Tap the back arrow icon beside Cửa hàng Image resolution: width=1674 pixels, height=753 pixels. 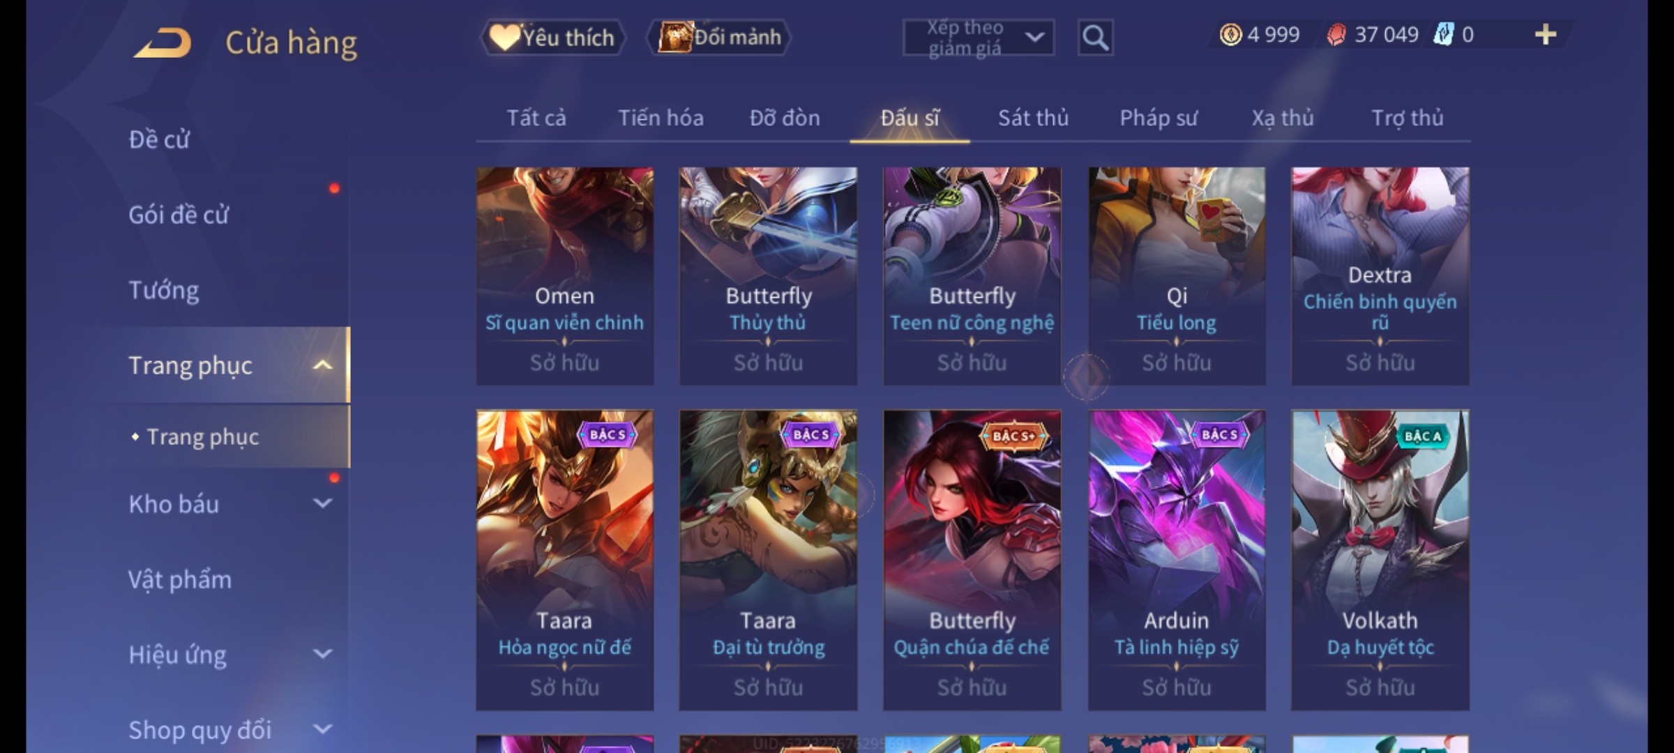click(x=163, y=42)
